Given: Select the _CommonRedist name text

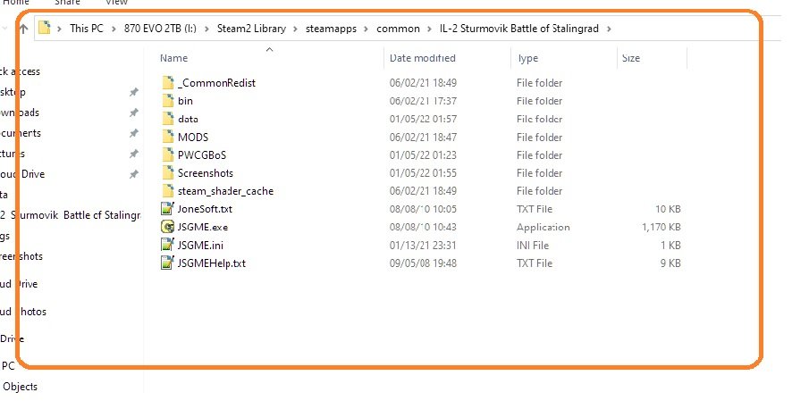Looking at the screenshot, I should [216, 83].
